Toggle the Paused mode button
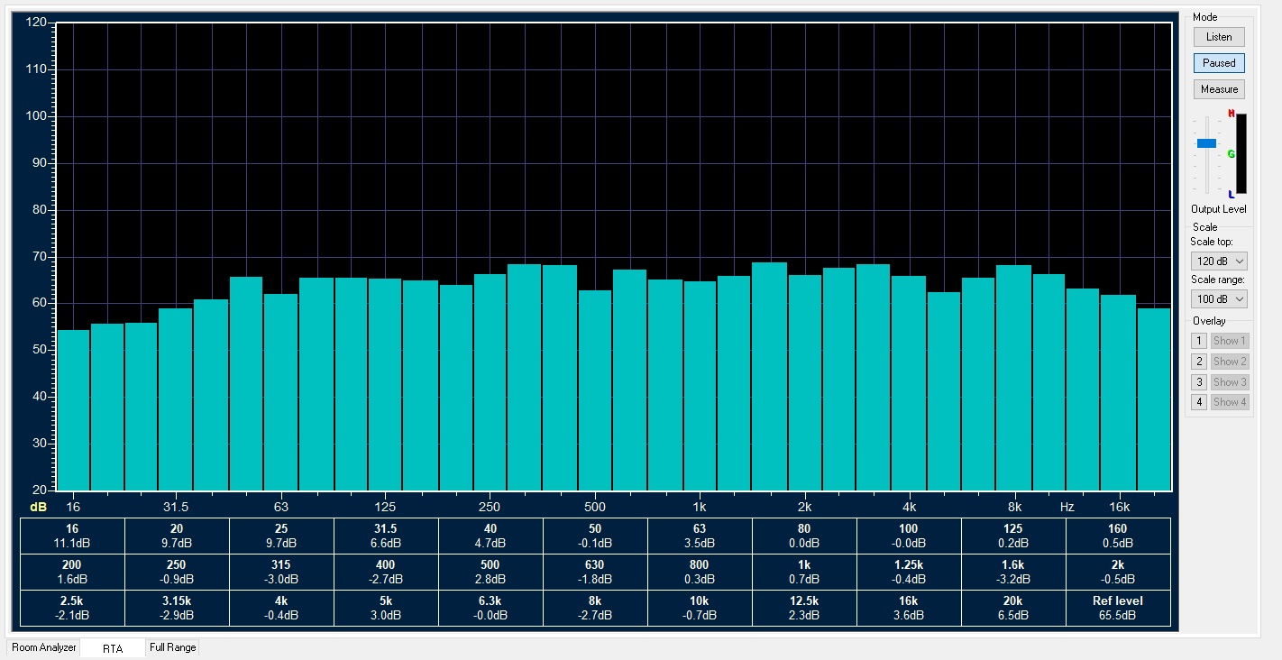The width and height of the screenshot is (1282, 660). [1219, 63]
